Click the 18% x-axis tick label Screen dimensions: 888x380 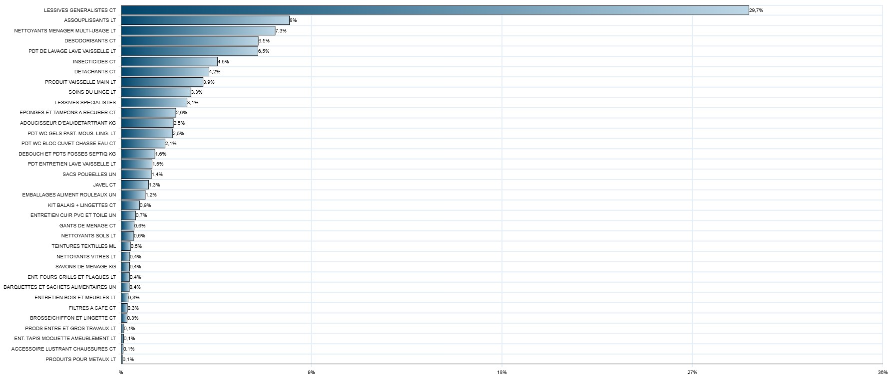point(502,372)
